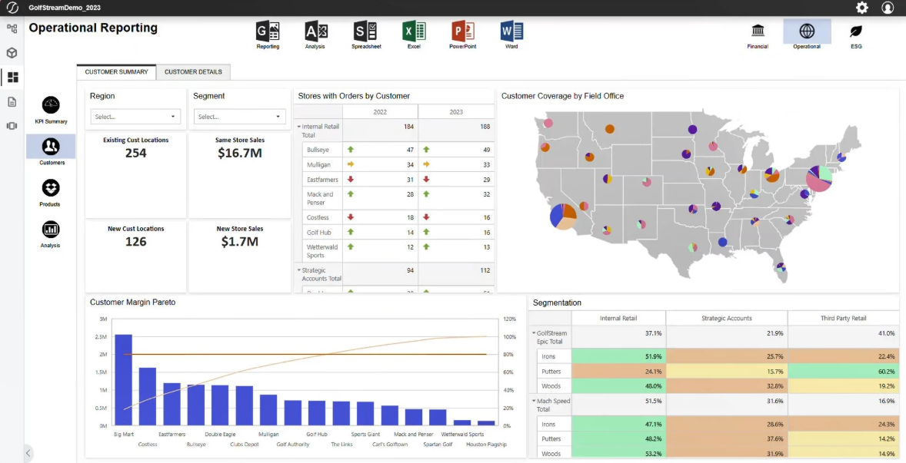Viewport: 906px width, 463px height.
Task: Open the KPI Summary page
Action: (x=50, y=110)
